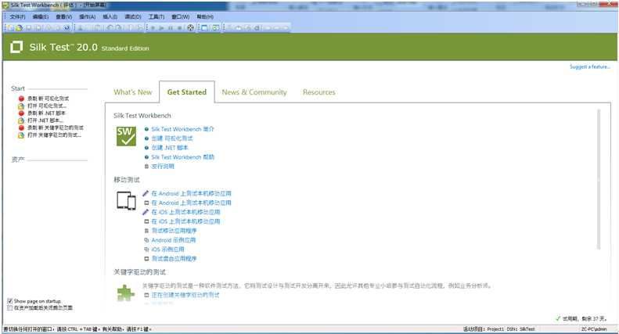Image resolution: width=619 pixels, height=334 pixels.
Task: Open the 操作(A) menu
Action: 87,17
